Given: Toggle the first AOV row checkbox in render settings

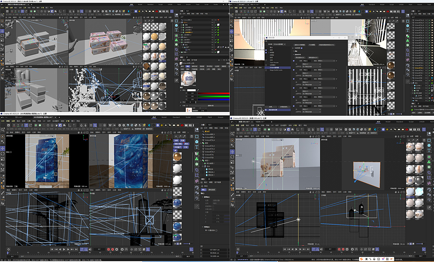Looking at the screenshot, I should pyautogui.click(x=293, y=62).
